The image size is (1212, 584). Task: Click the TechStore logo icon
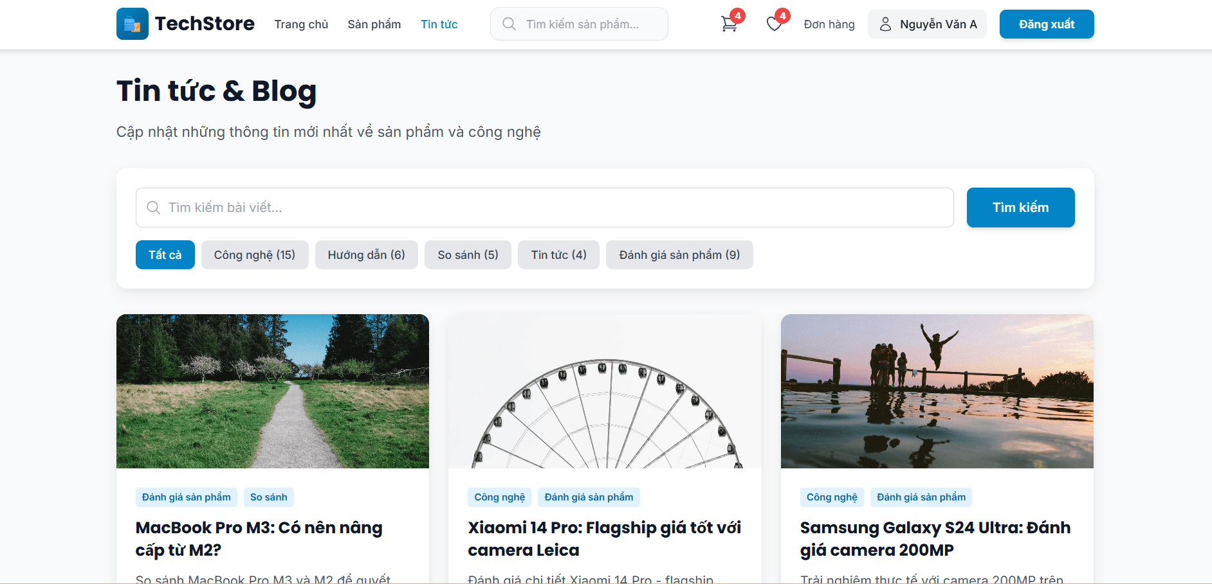pos(133,24)
